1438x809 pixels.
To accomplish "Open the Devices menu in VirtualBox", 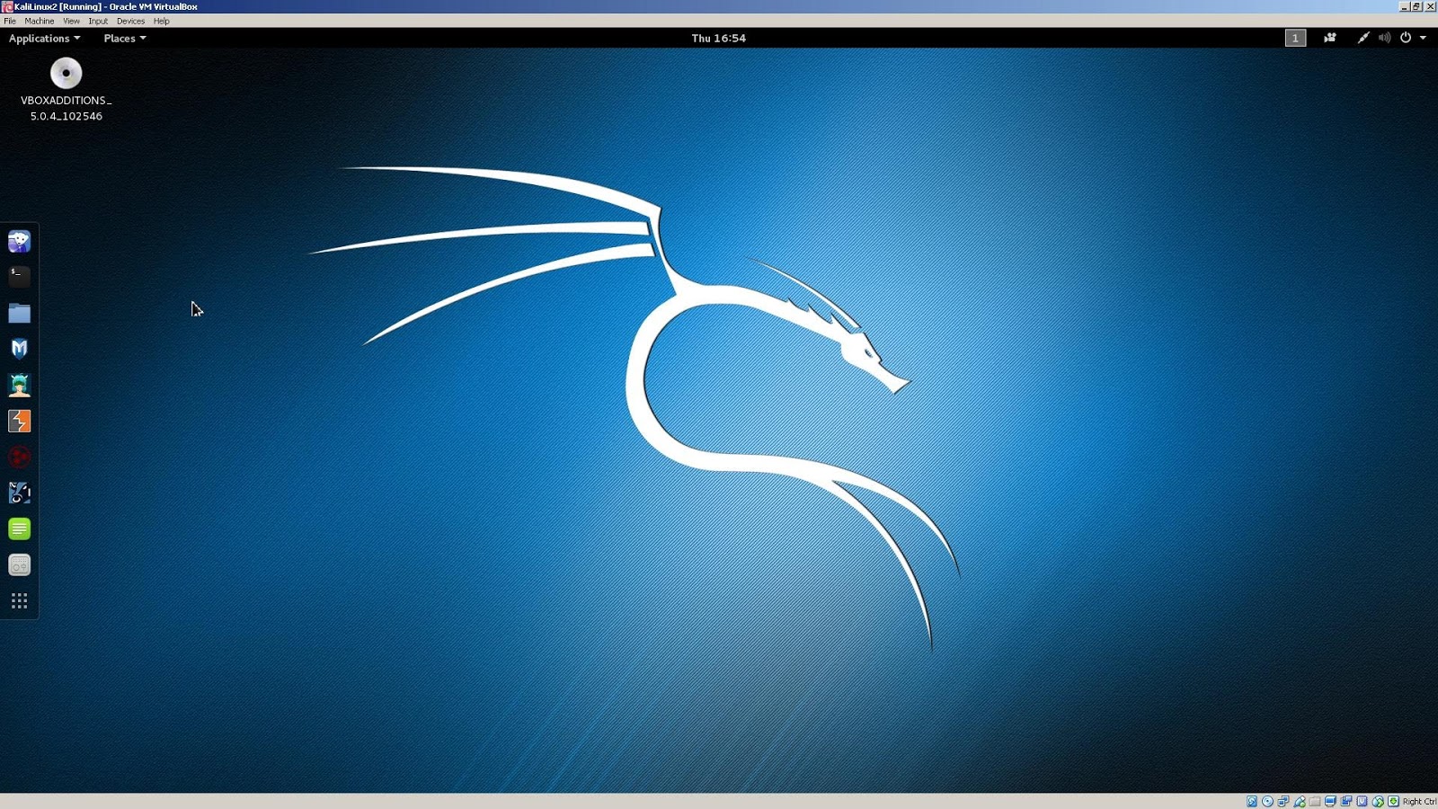I will pos(130,21).
